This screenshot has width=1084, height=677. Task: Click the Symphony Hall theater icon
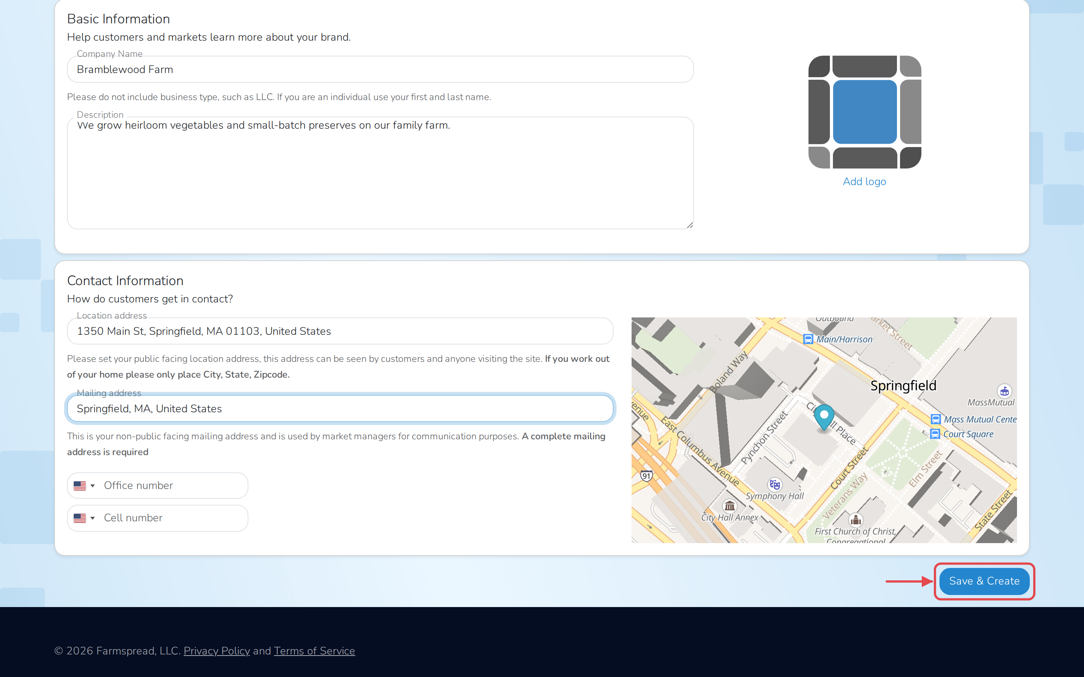click(775, 484)
